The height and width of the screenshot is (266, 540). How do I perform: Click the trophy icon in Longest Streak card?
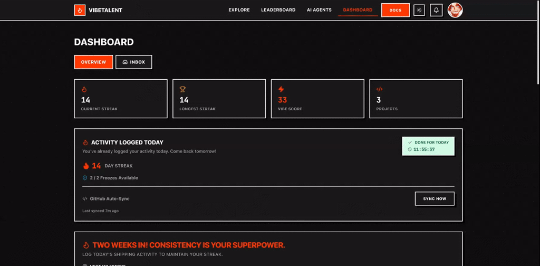[182, 89]
